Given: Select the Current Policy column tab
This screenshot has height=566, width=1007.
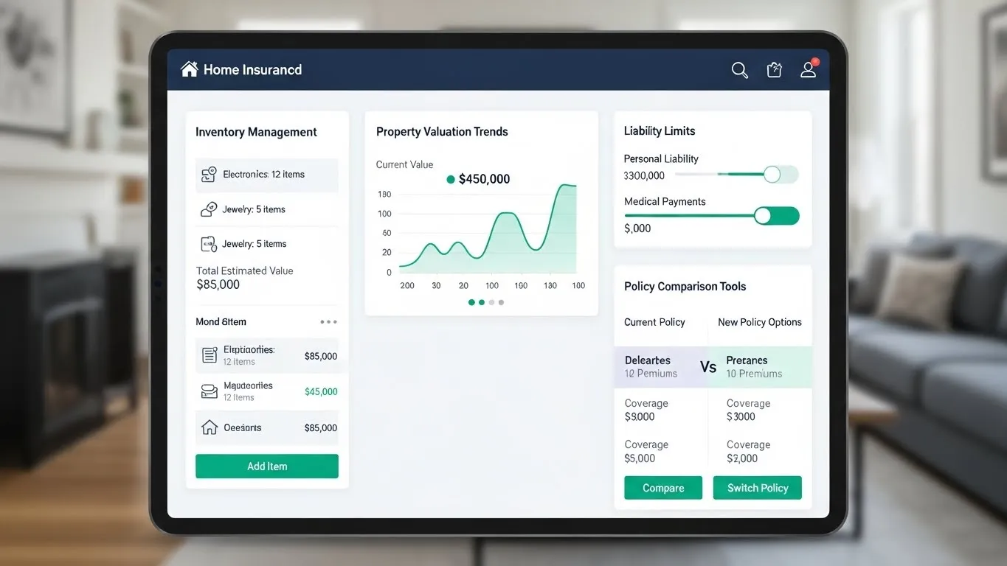Looking at the screenshot, I should 654,322.
